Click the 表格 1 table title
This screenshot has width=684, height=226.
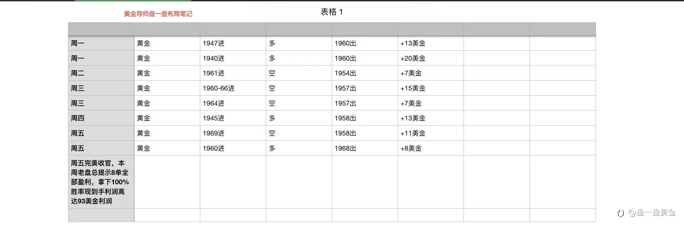(331, 12)
